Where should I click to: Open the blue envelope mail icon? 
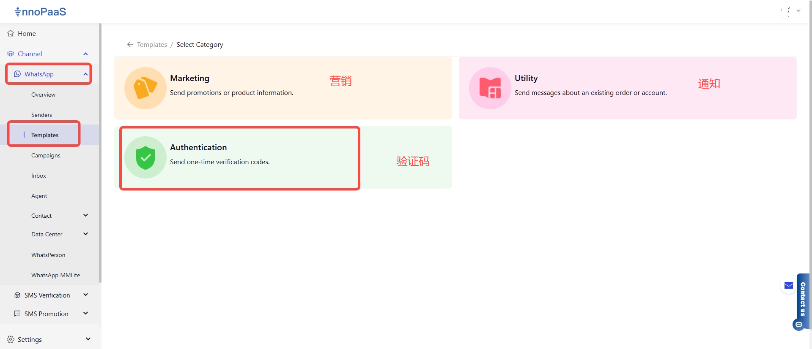coord(788,286)
